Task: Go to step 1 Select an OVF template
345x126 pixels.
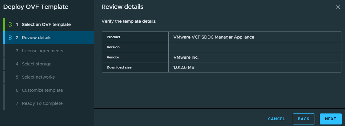Action: 49,24
